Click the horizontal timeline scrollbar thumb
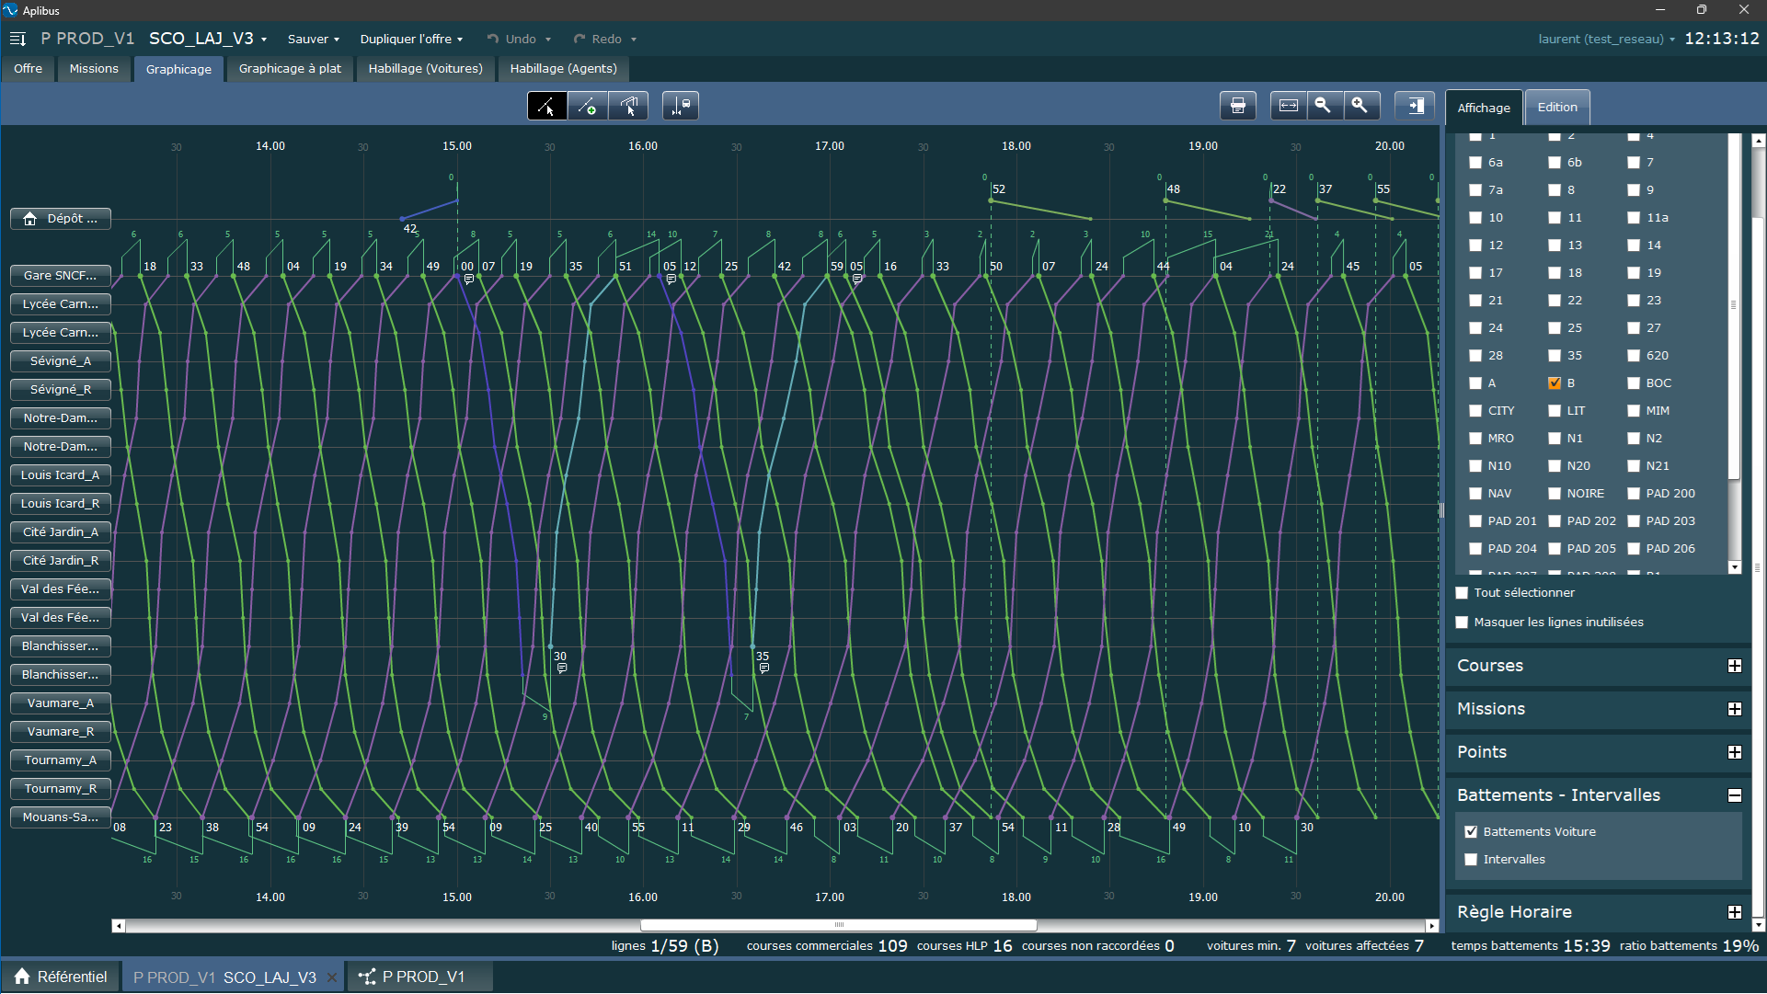Viewport: 1767px width, 994px height. [x=838, y=926]
